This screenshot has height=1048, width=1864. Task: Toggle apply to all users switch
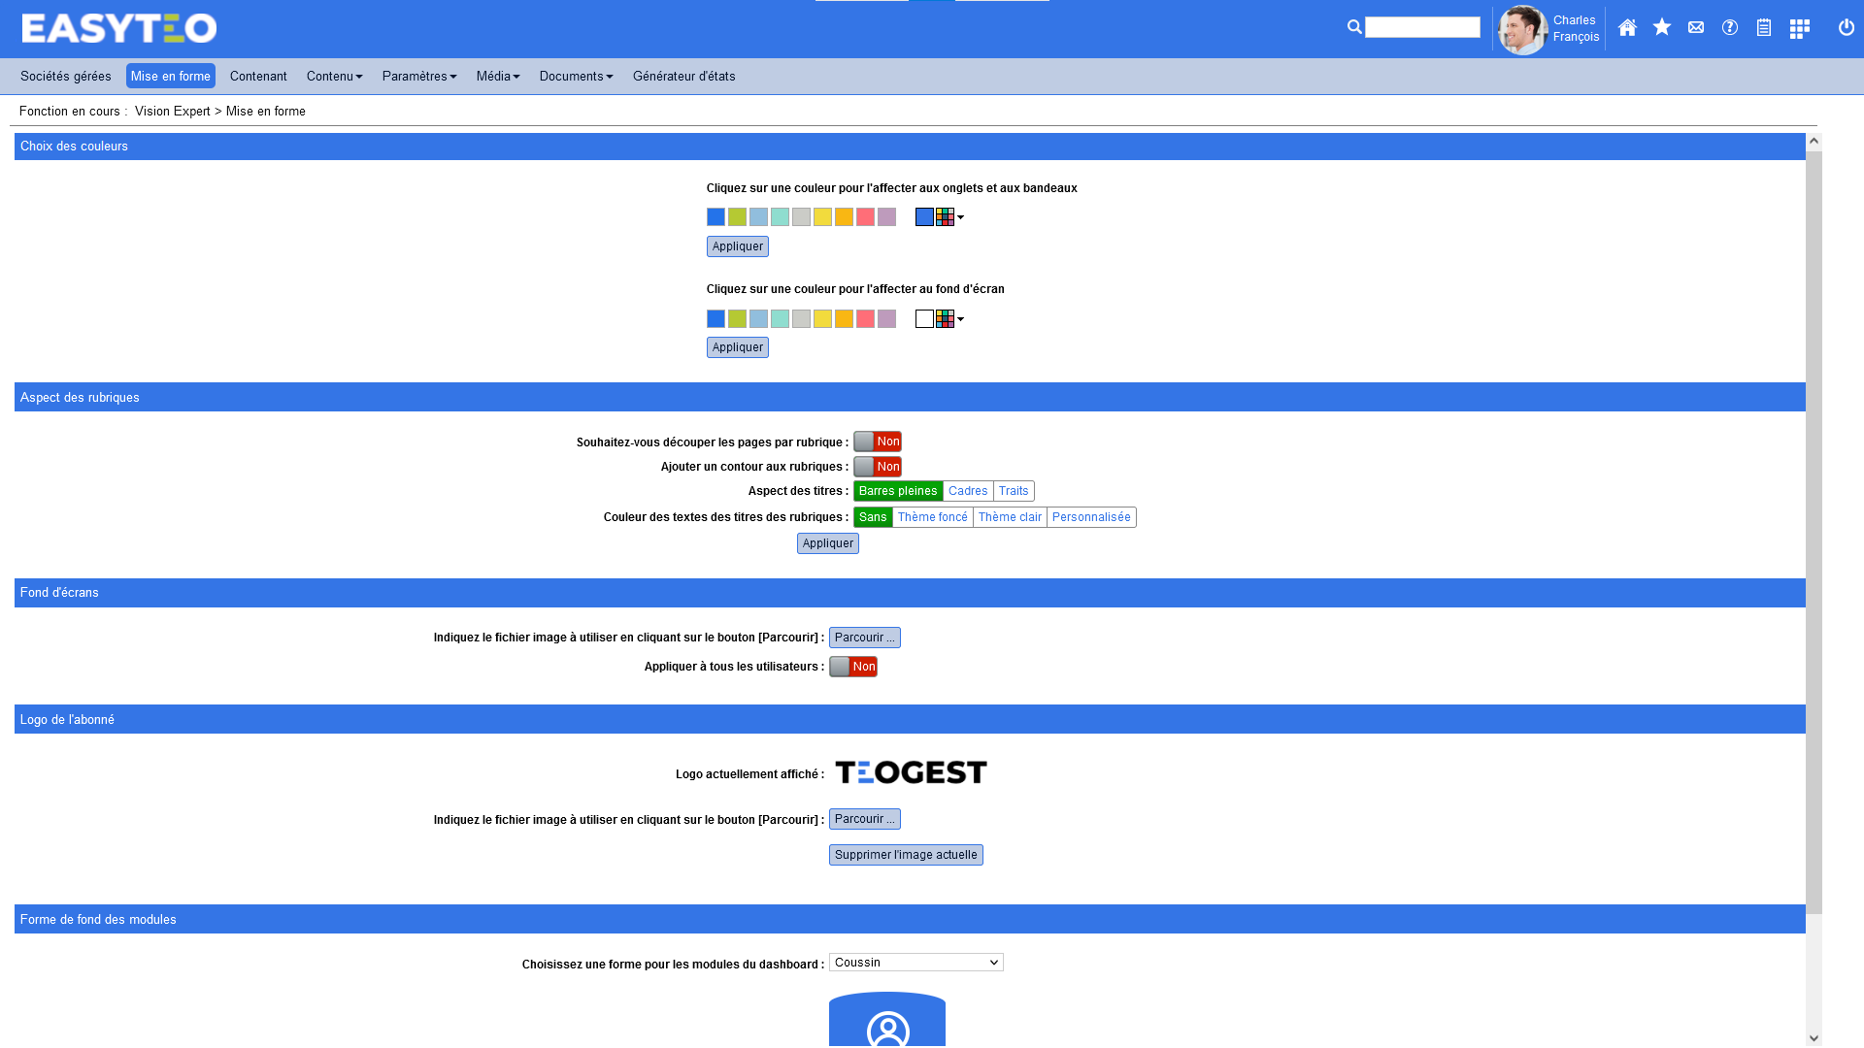(853, 667)
